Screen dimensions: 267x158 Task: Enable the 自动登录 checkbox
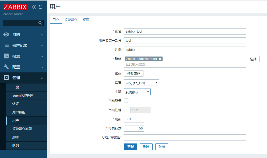point(126,101)
